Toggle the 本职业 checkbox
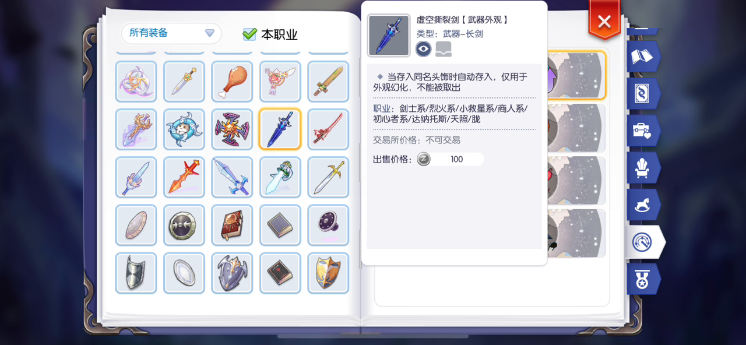Image resolution: width=746 pixels, height=345 pixels. pyautogui.click(x=249, y=34)
